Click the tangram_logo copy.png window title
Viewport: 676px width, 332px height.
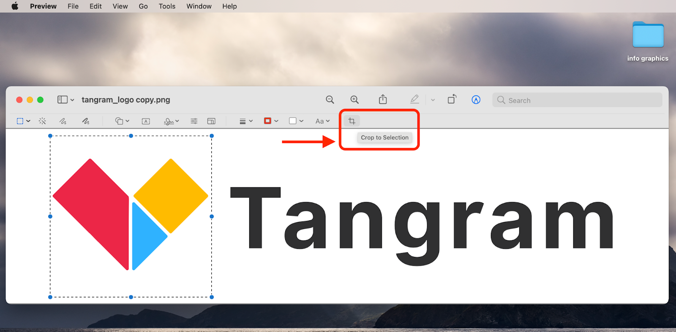[126, 100]
